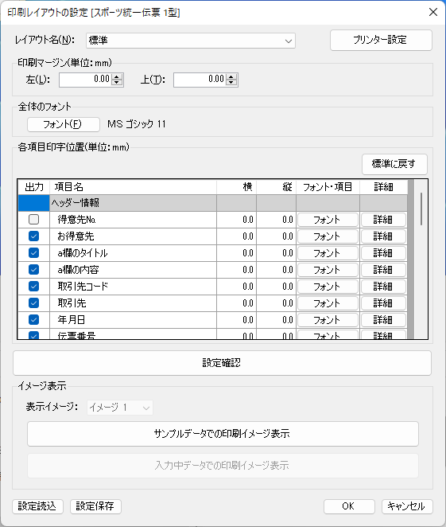Uncheck the お得意先 output checkbox
Viewport: 446px width, 527px height.
33,236
